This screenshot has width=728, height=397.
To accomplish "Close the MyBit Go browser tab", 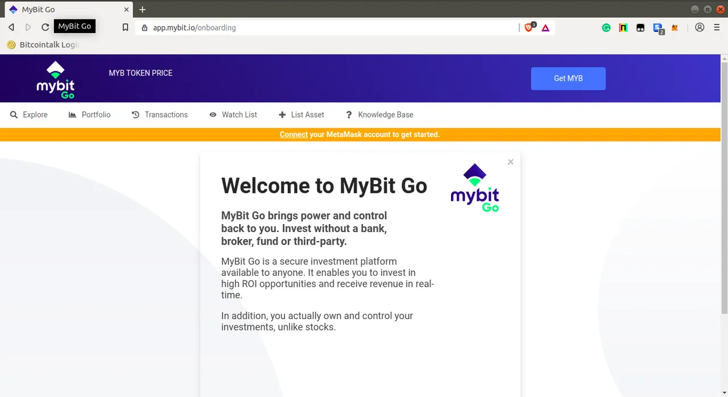I will [126, 10].
